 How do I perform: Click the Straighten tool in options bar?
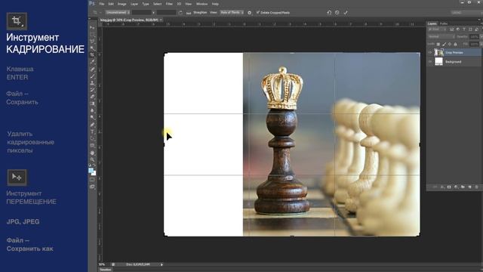click(x=197, y=13)
